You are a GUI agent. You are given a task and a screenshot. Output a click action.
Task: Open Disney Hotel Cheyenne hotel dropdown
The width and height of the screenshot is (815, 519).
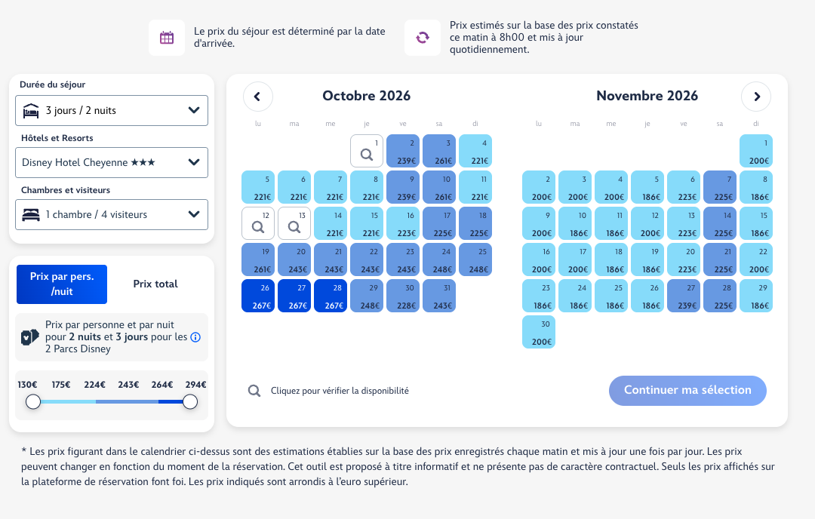pos(112,163)
